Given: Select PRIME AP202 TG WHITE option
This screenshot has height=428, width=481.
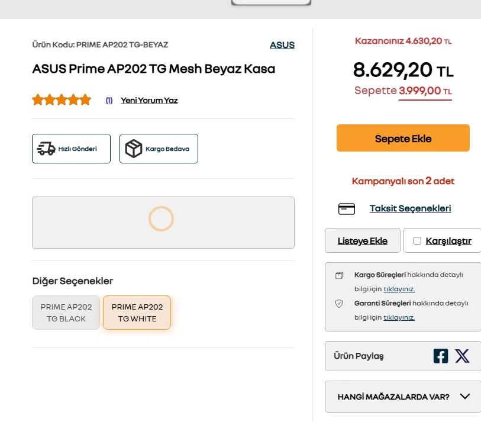Looking at the screenshot, I should click(137, 313).
